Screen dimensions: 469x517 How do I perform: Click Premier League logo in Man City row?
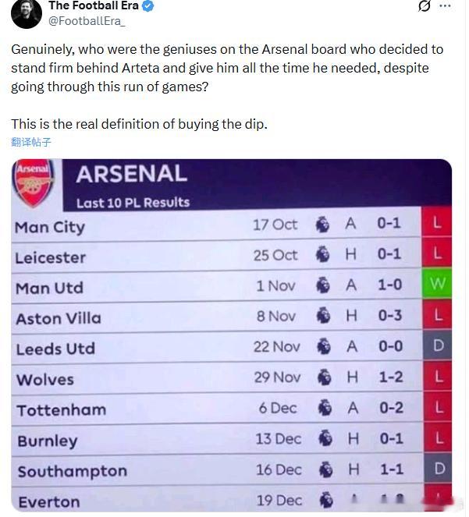(x=322, y=225)
